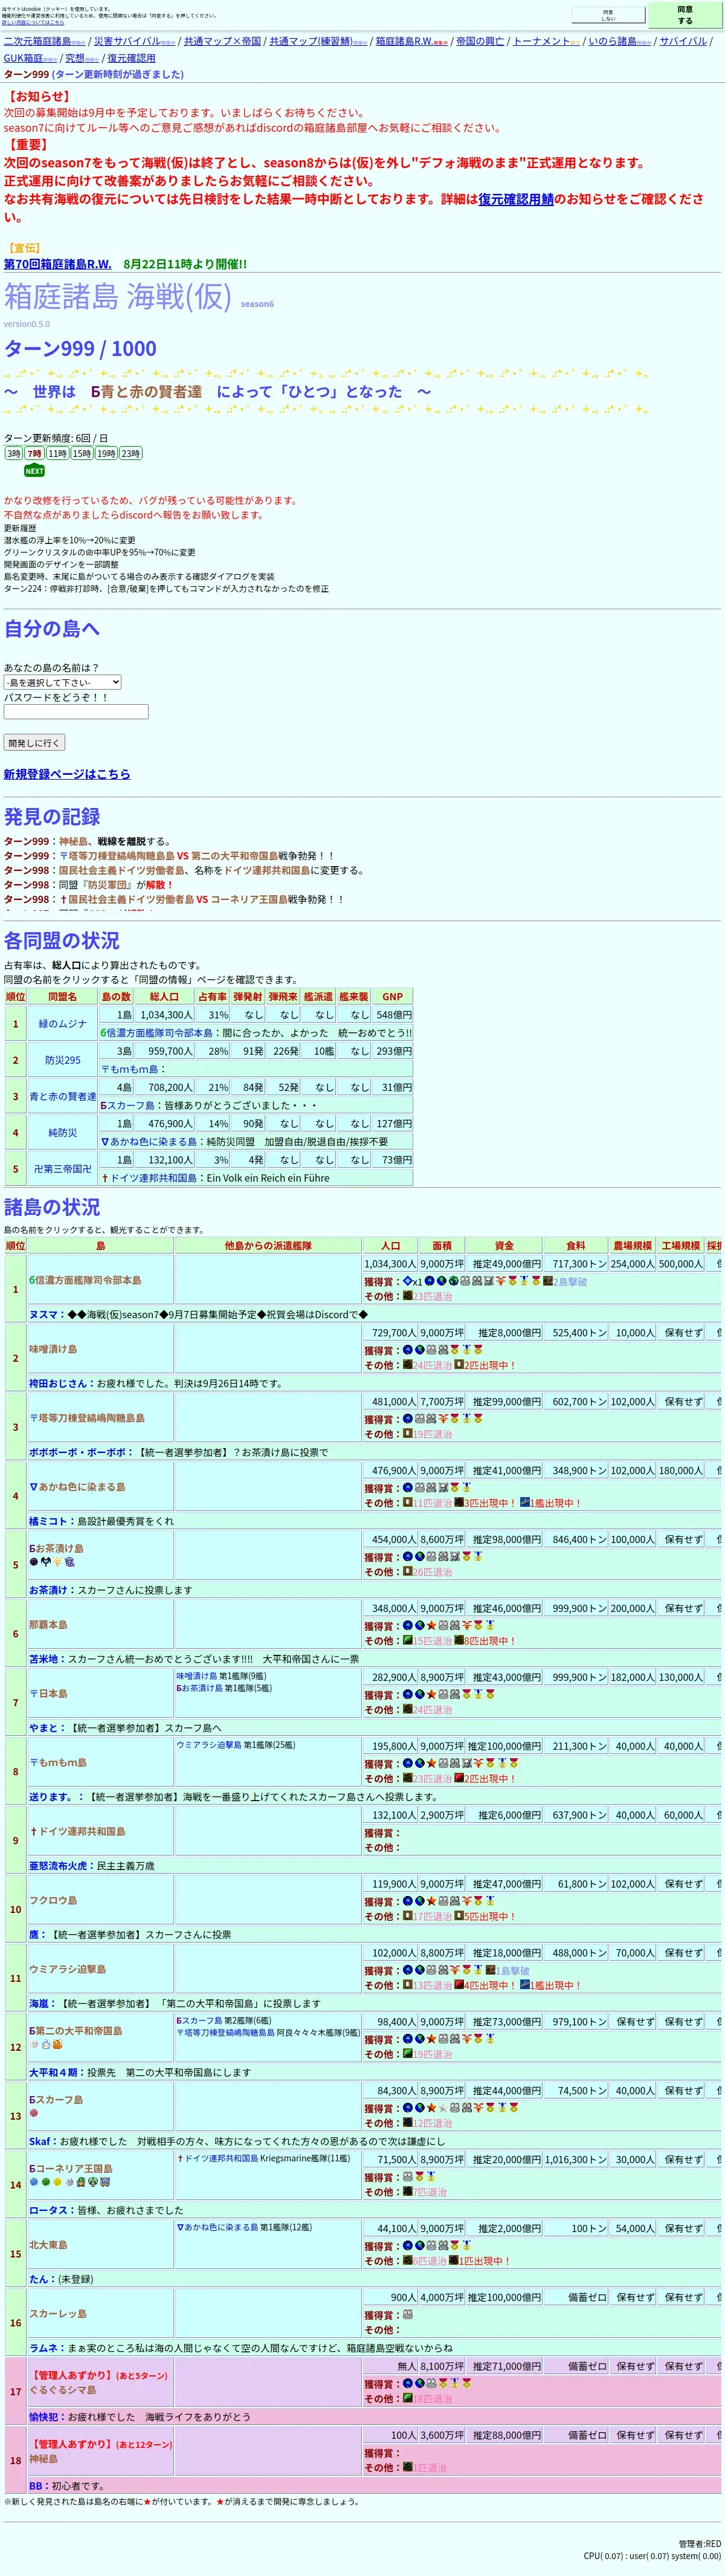The image size is (725, 2576).
Task: Click the green NEXT turn marker icon
Action: [34, 471]
